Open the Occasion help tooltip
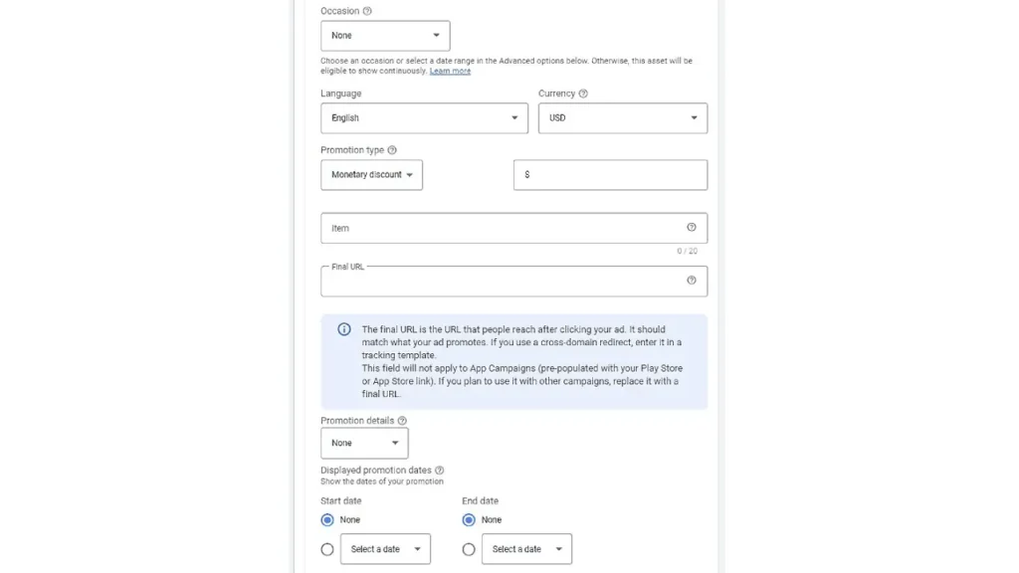Screen dimensions: 1019x573 [367, 11]
